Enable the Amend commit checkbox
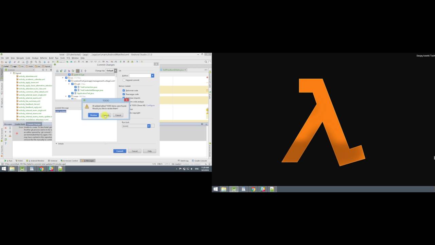This screenshot has height=245, width=435. pos(124,80)
